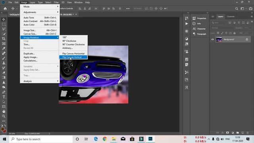Viewport: 254px width, 143px height.
Task: Open the Filter menu
Action: point(56,2)
